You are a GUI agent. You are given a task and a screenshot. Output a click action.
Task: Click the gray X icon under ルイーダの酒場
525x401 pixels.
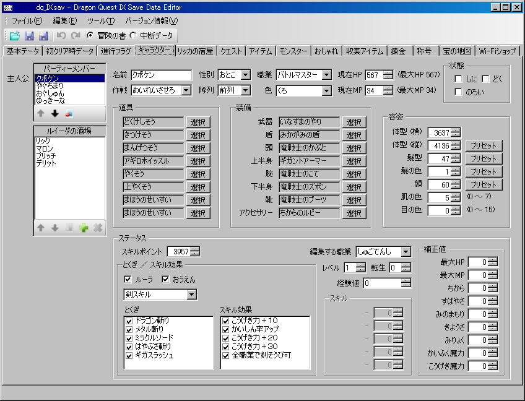97,228
